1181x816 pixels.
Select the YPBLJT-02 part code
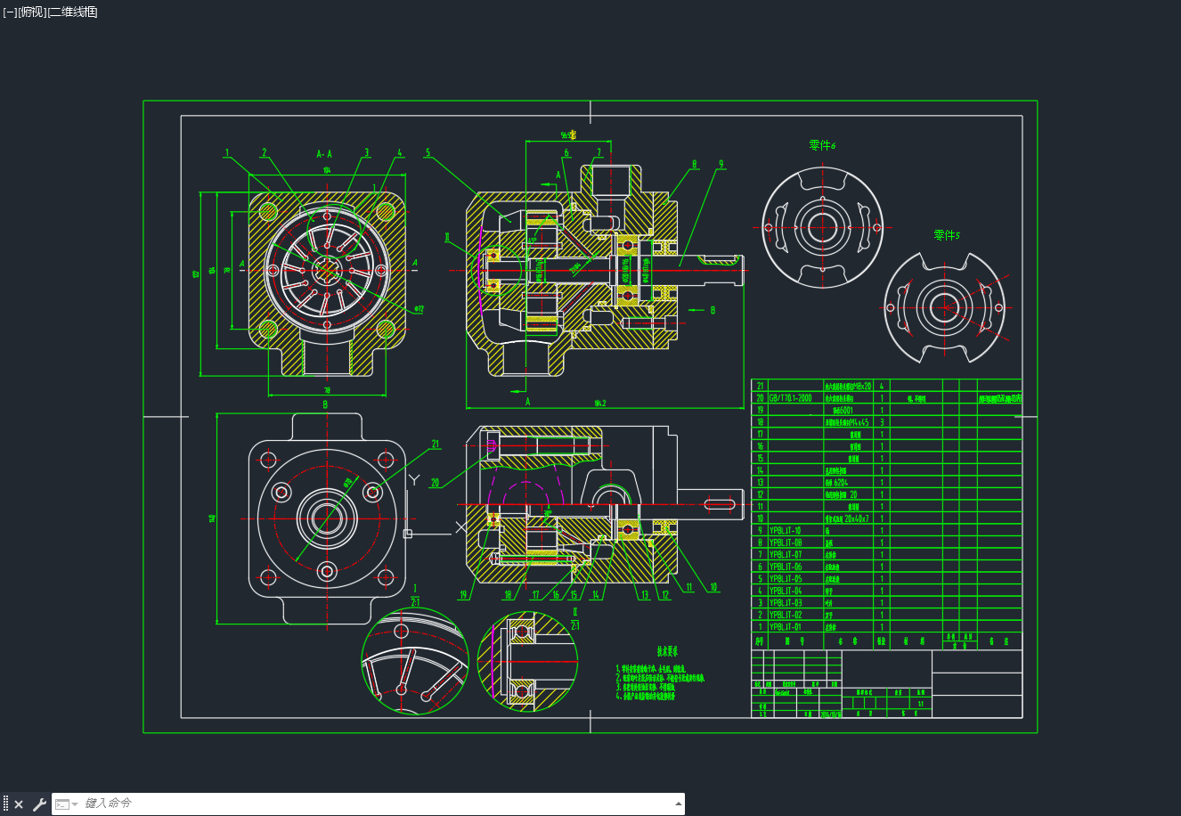click(786, 615)
